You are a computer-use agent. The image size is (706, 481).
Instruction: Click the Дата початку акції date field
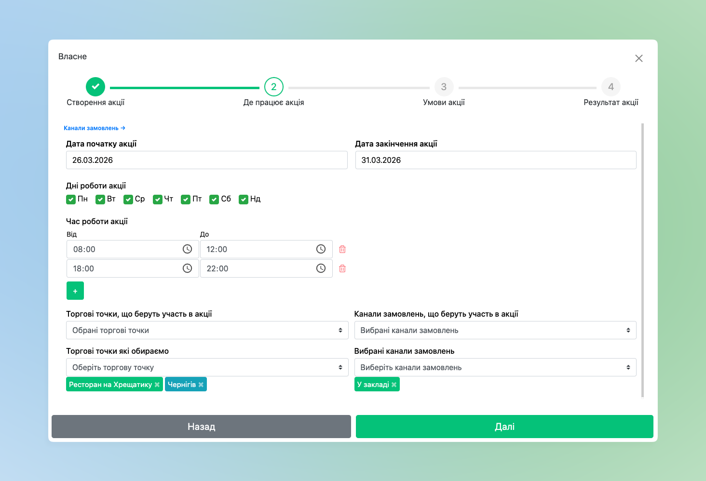click(206, 160)
